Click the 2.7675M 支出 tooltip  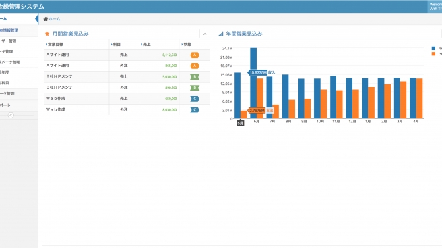(261, 111)
